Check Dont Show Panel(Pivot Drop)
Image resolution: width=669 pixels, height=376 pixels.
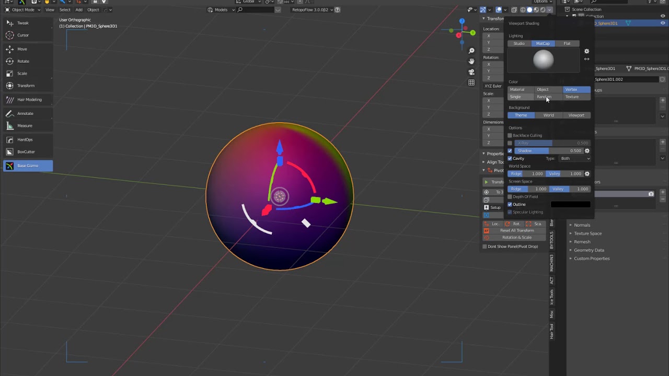pos(485,246)
